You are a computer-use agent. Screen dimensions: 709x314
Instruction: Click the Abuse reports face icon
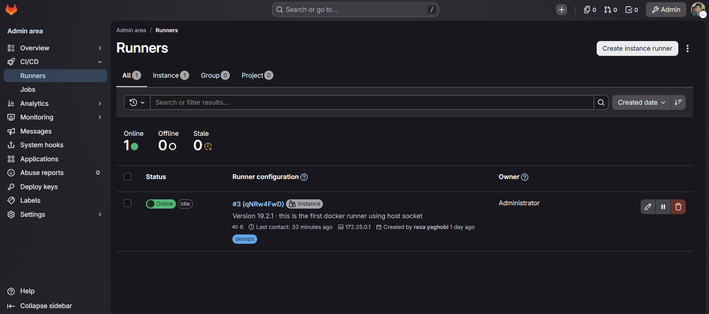(11, 173)
